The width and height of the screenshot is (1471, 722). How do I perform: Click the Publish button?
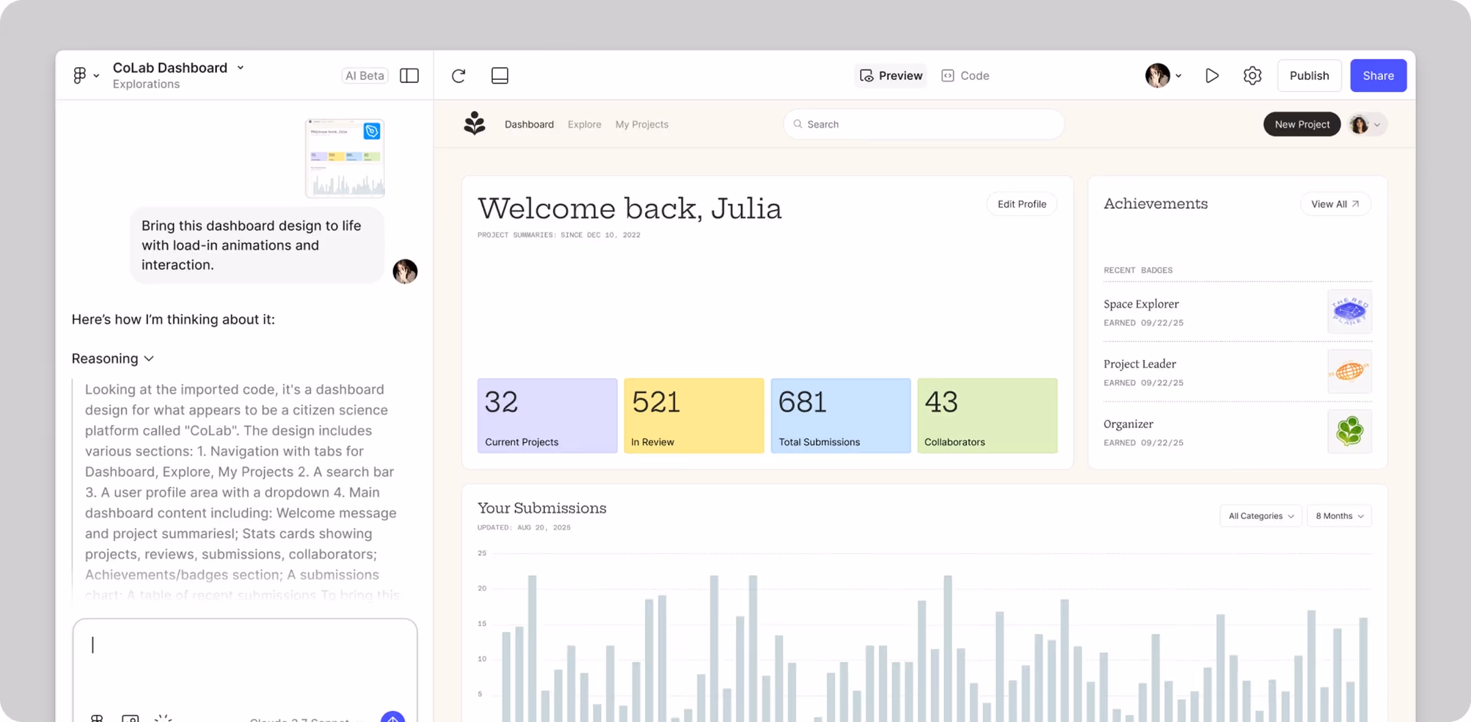click(x=1309, y=75)
